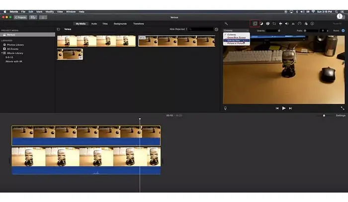Click the fade duration value field
Image resolution: width=348 pixels, height=202 pixels.
coord(323,31)
